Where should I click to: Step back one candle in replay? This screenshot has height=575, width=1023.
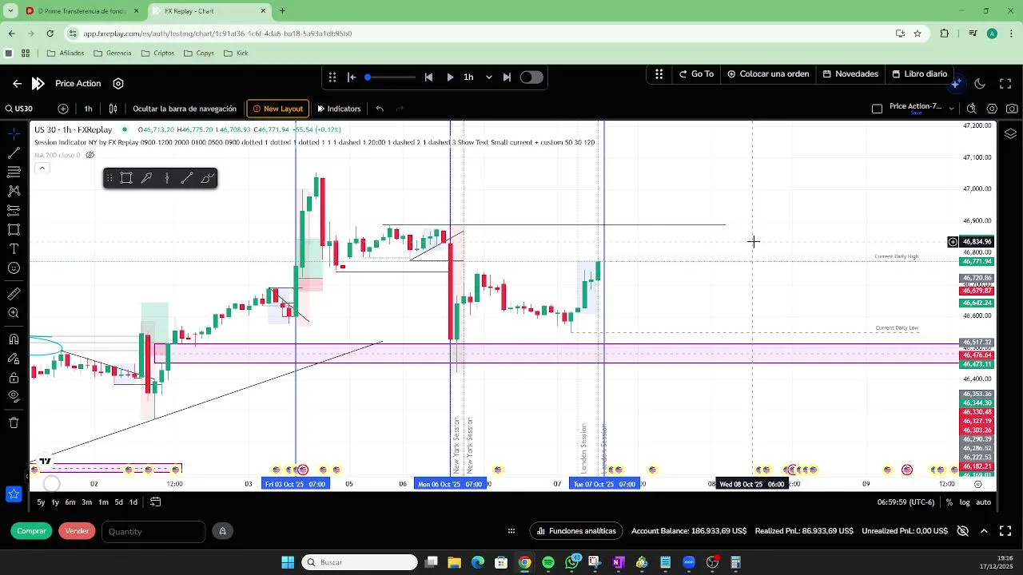tap(428, 77)
